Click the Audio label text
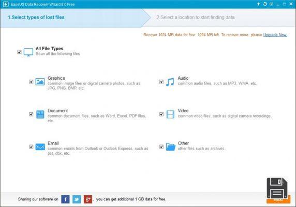The height and width of the screenshot is (207, 296). click(x=183, y=78)
